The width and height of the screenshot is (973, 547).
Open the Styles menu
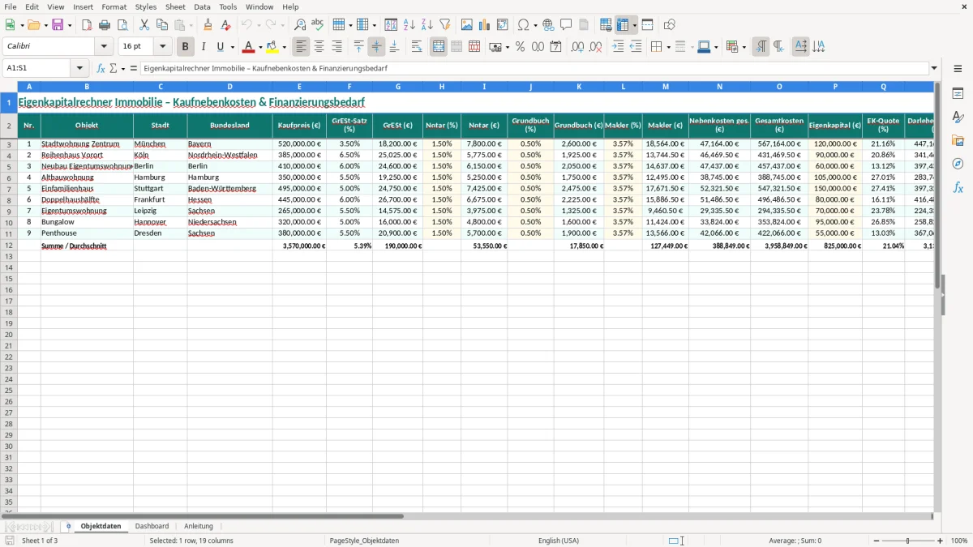[146, 6]
